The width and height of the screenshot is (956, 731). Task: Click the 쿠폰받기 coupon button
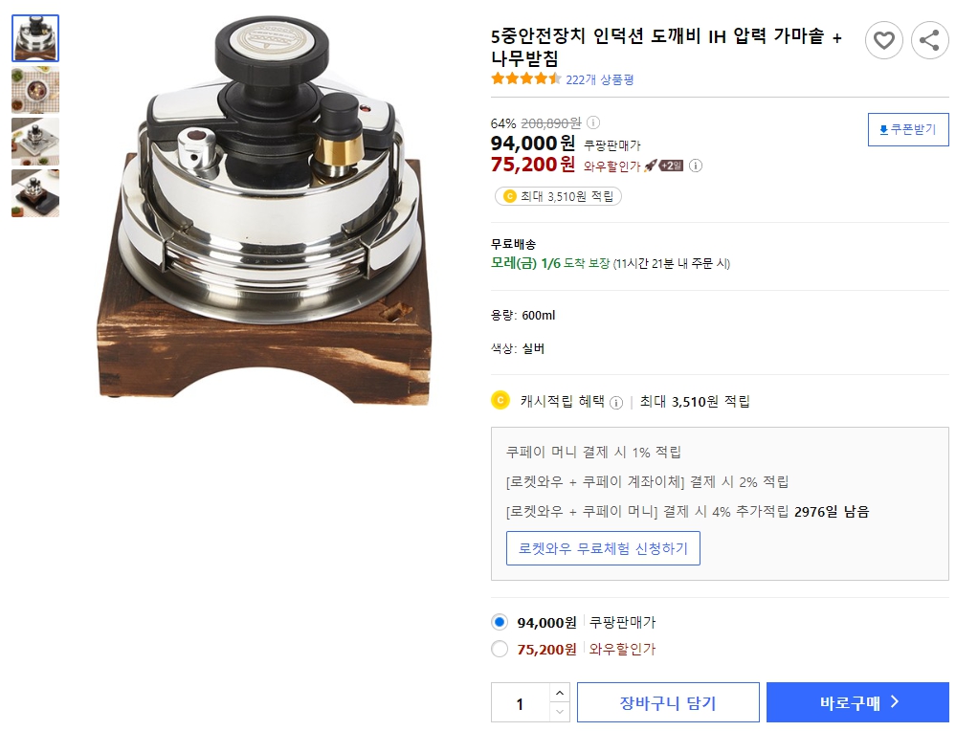[x=907, y=129]
